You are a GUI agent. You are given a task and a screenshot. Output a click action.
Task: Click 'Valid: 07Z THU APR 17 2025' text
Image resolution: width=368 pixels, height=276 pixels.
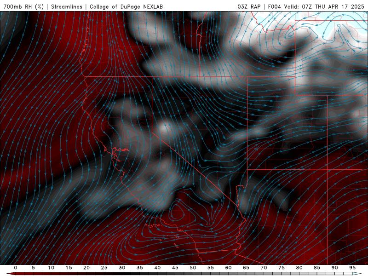coord(324,6)
